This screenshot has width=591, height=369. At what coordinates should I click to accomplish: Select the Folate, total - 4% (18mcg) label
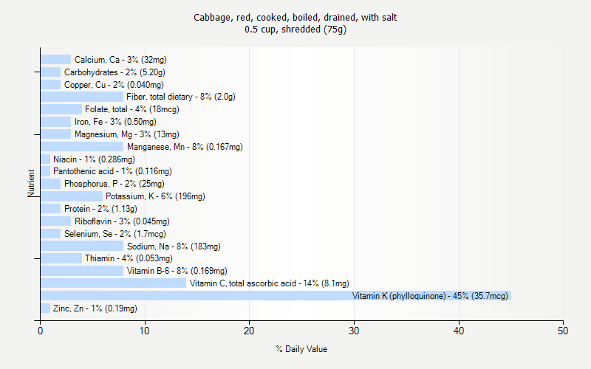tap(132, 109)
